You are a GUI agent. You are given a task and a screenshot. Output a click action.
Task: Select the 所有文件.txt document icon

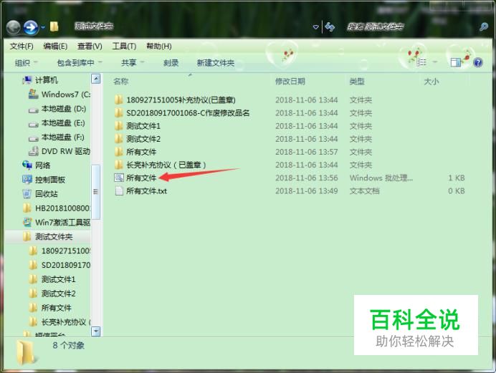pyautogui.click(x=119, y=190)
